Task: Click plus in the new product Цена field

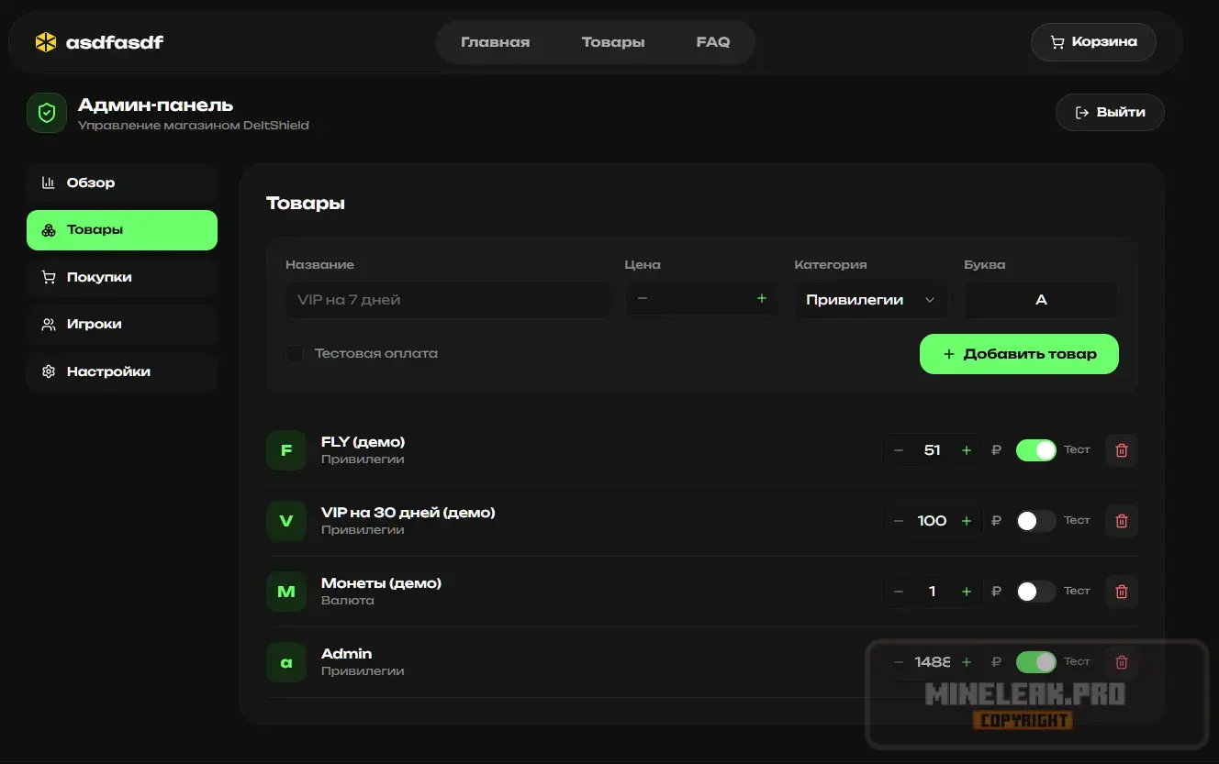Action: coord(761,298)
